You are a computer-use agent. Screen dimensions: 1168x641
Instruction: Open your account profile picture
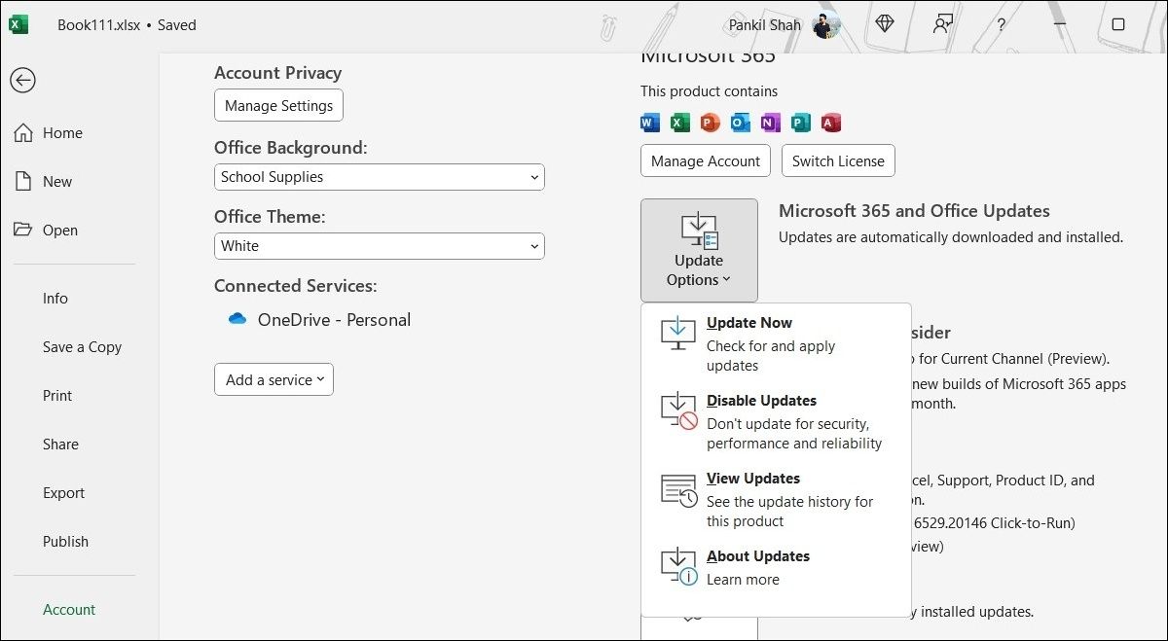click(x=826, y=24)
